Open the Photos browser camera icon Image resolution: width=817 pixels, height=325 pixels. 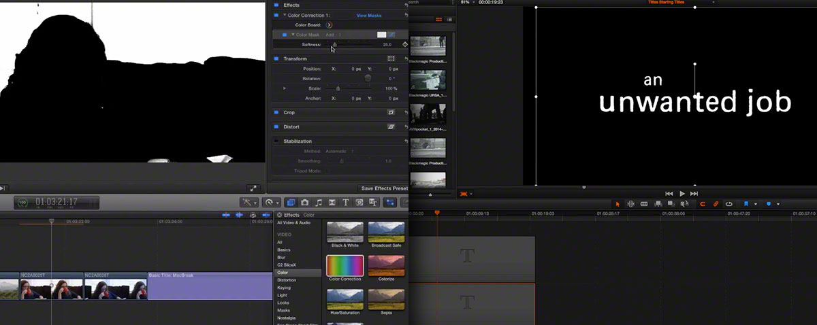pos(304,202)
